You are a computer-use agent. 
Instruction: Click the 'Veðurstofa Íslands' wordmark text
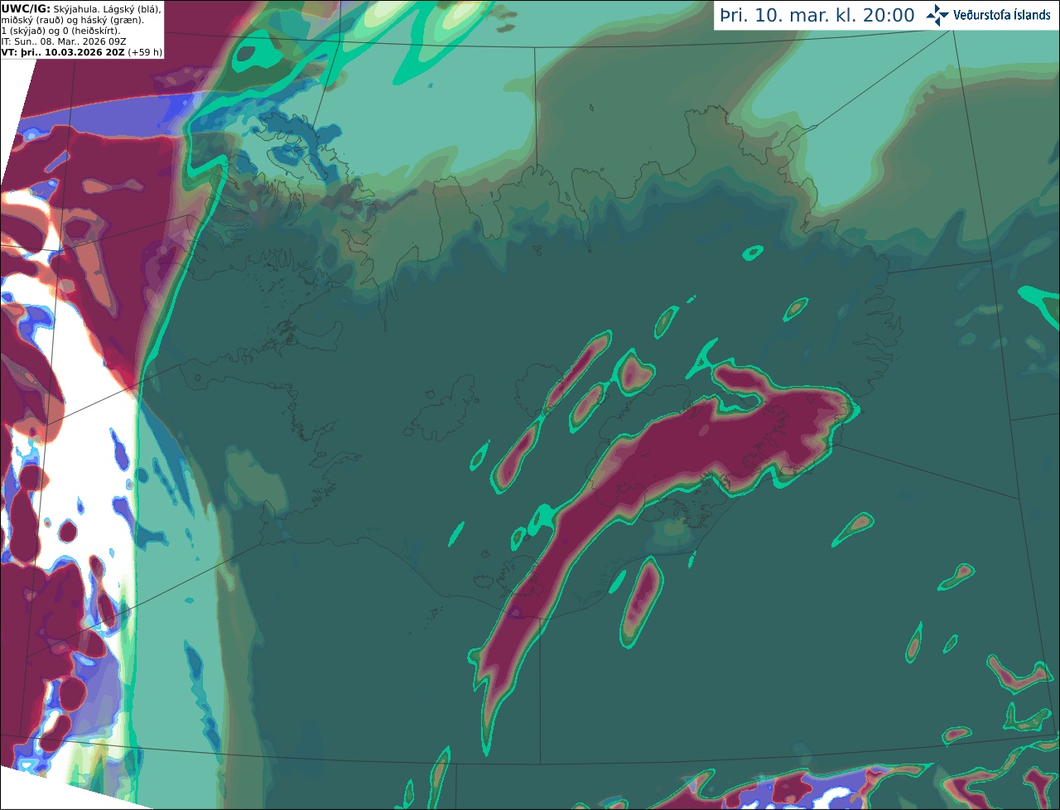[1002, 15]
